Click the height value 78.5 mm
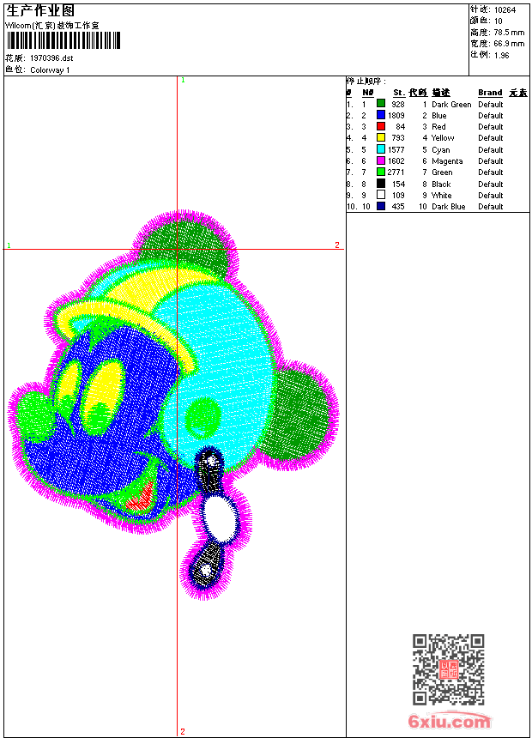This screenshot has height=738, width=532. tap(509, 33)
